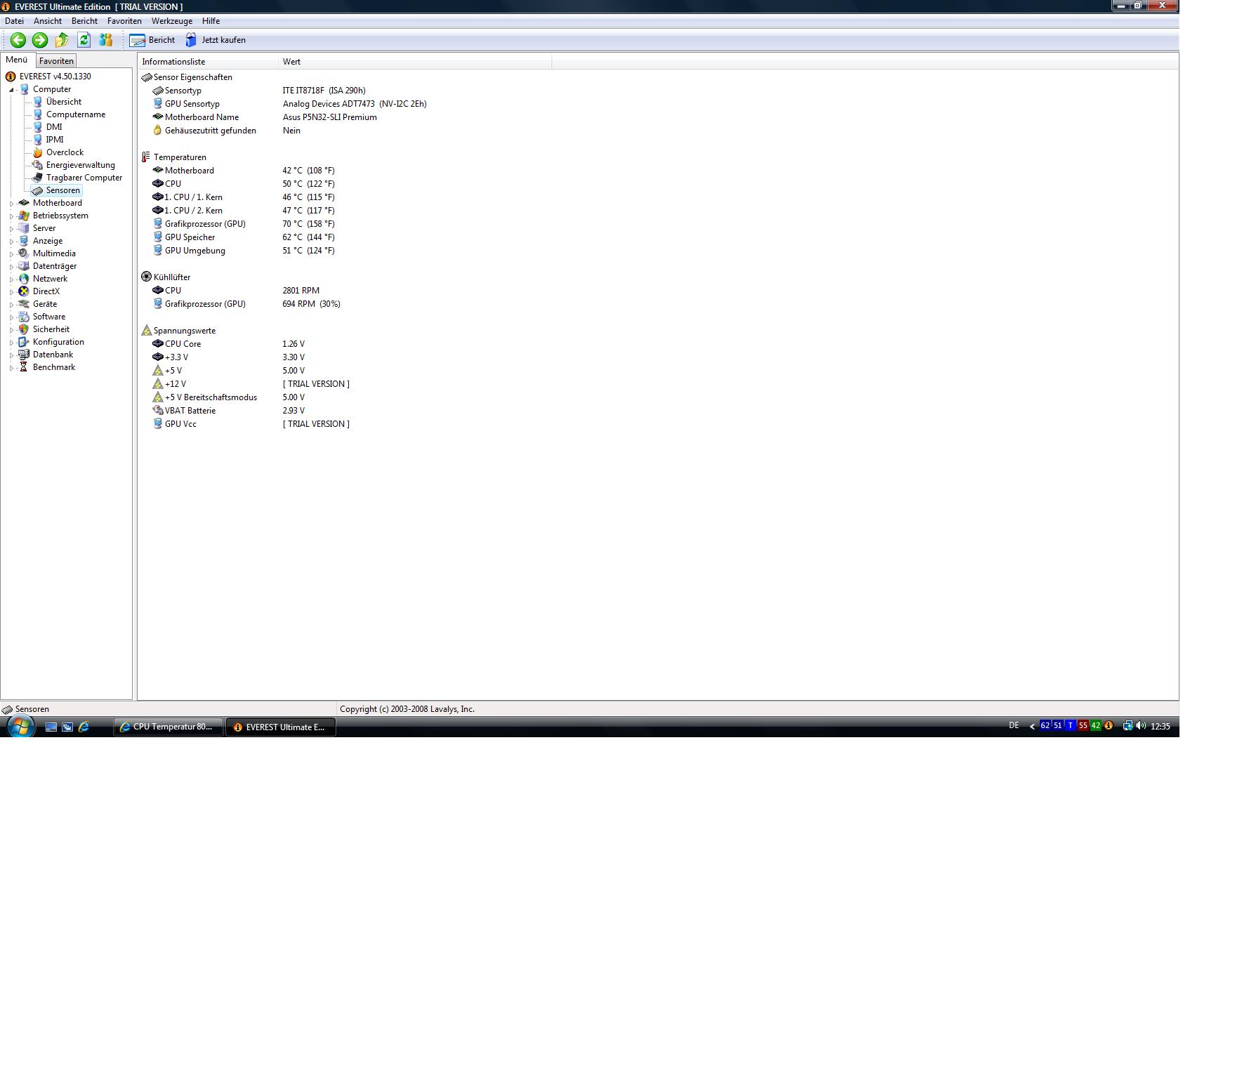Click the Up level arrow icon

(62, 40)
